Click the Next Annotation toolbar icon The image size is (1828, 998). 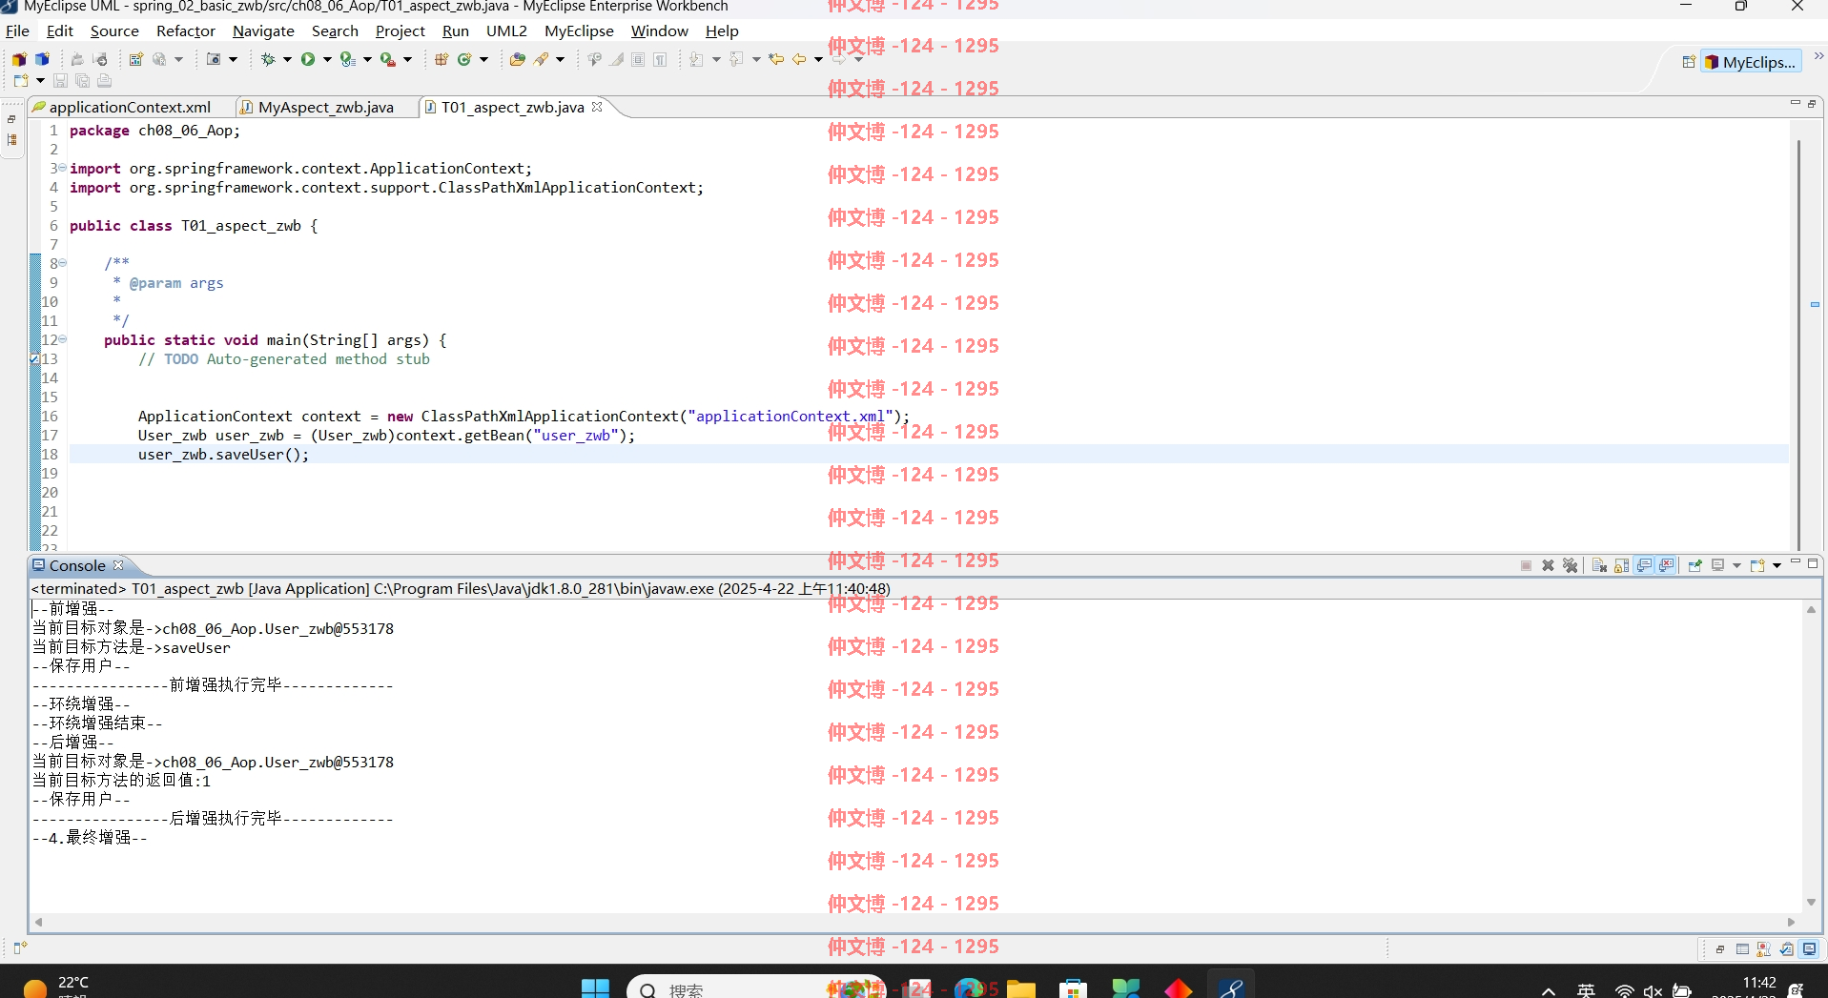pos(696,60)
